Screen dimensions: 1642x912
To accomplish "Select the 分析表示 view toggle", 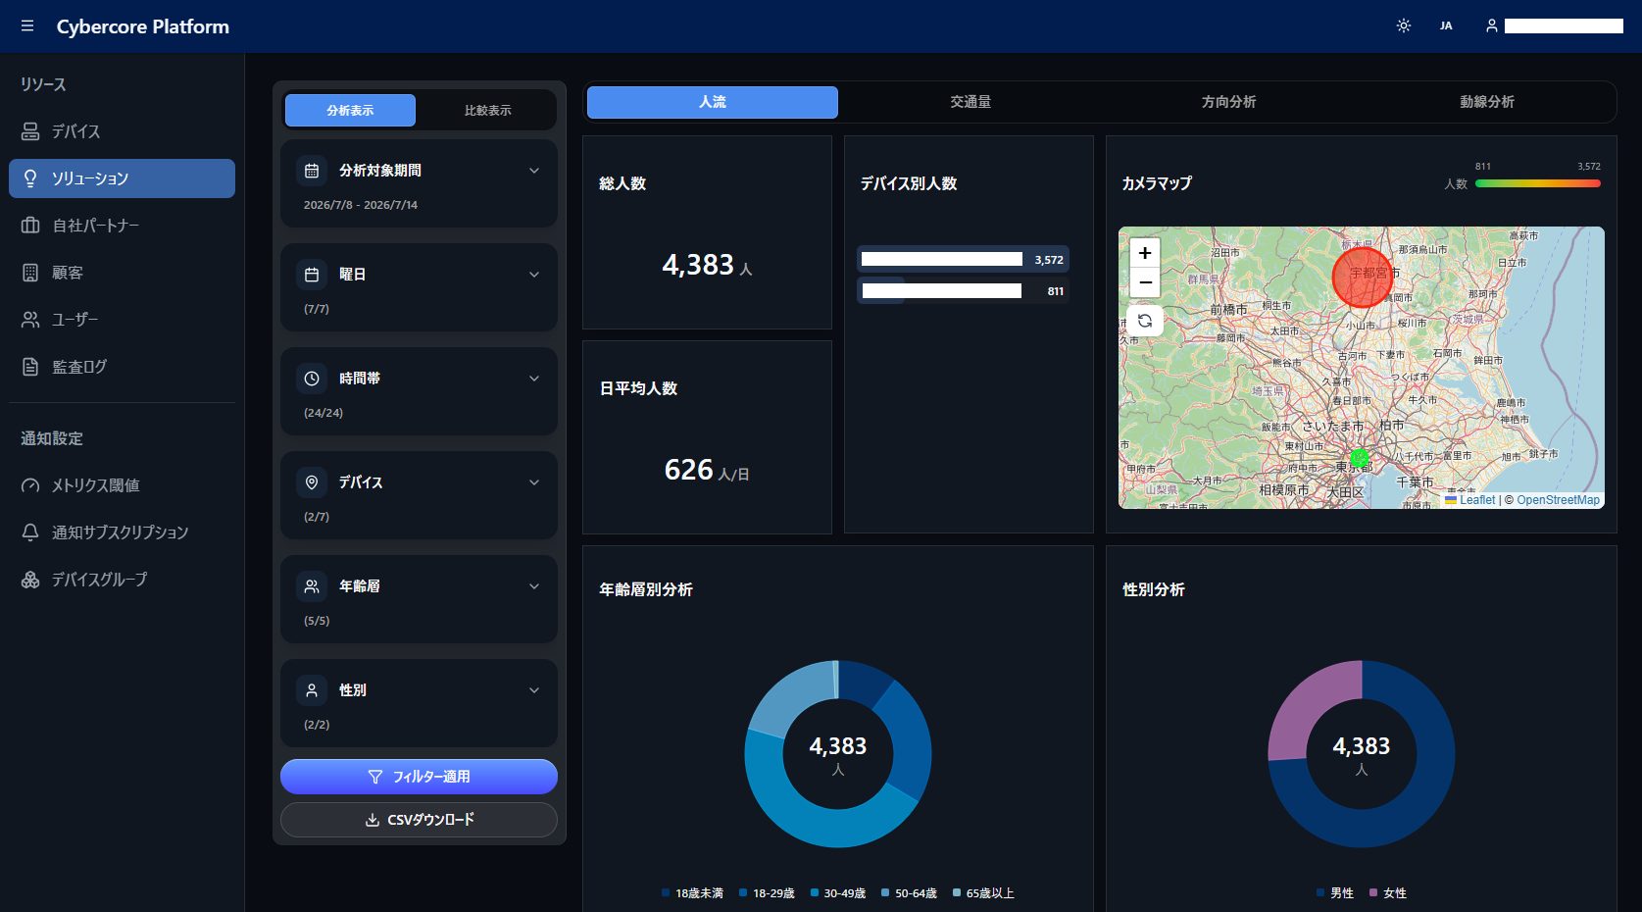I will click(350, 110).
